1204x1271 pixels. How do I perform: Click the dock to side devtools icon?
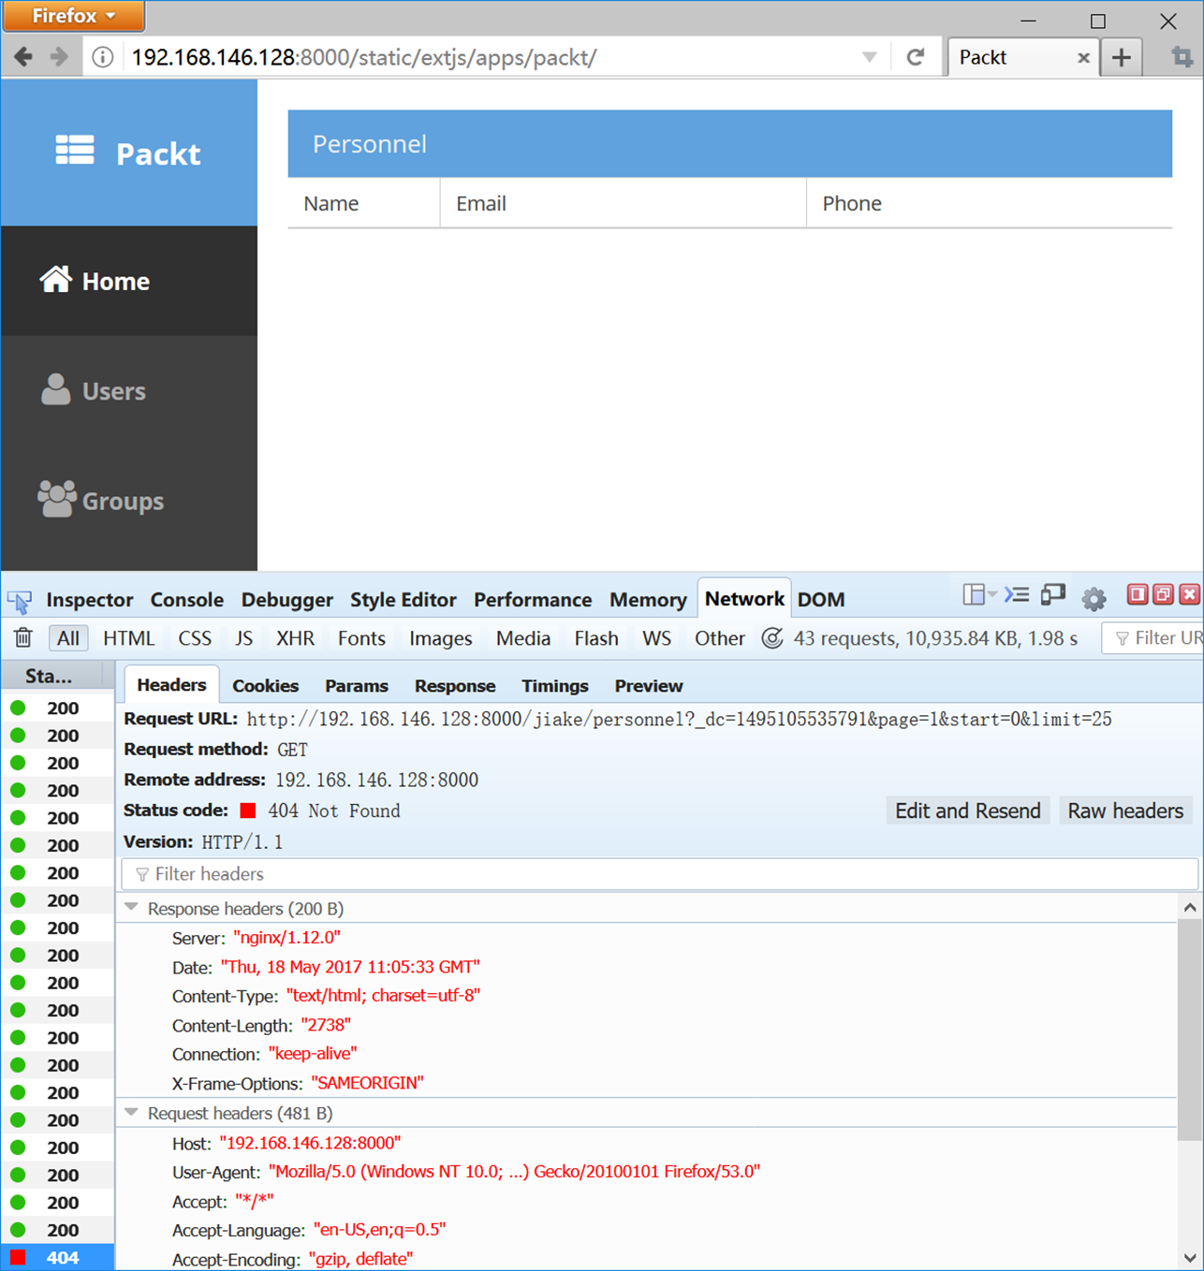pos(1138,594)
